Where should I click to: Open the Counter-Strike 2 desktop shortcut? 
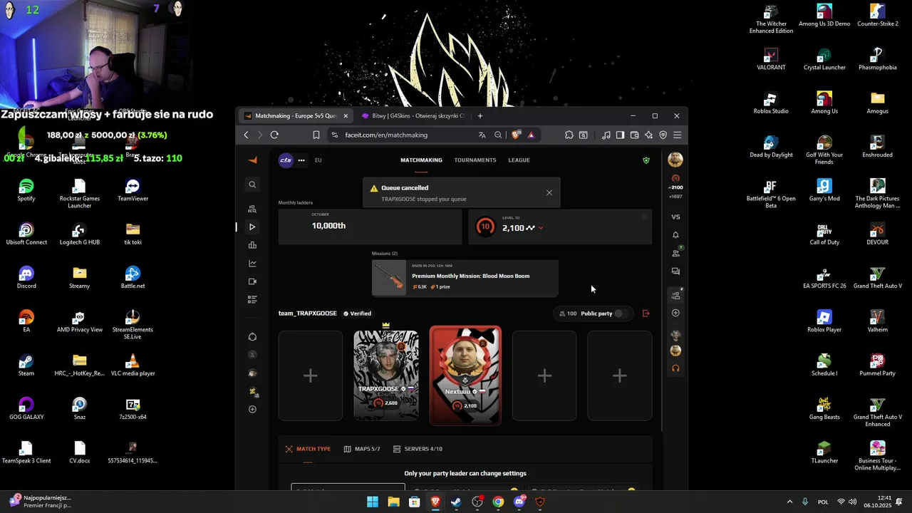[x=877, y=16]
